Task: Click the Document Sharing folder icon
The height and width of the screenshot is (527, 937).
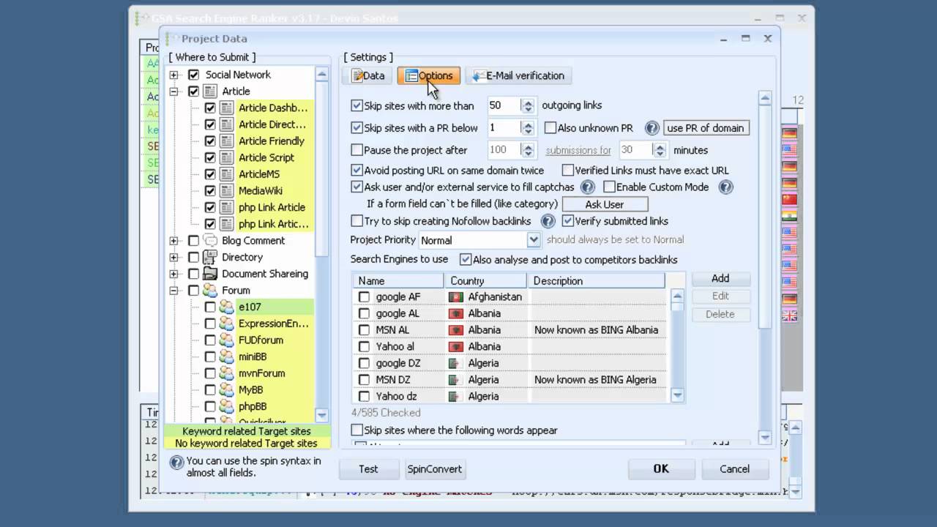Action: click(x=210, y=274)
